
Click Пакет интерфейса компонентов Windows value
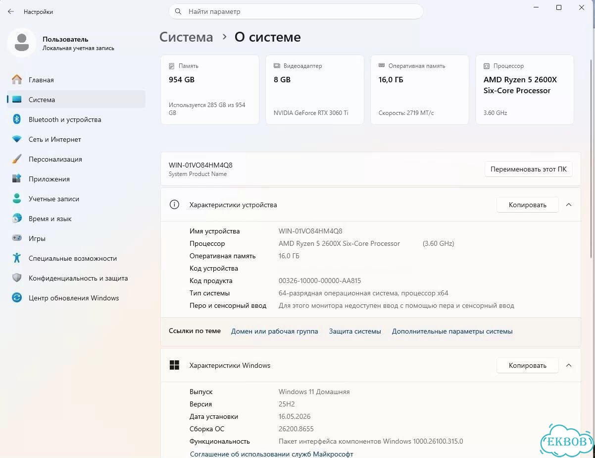tap(371, 441)
